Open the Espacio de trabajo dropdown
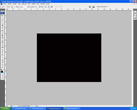Screen dimensions: 137x110 click(x=102, y=7)
